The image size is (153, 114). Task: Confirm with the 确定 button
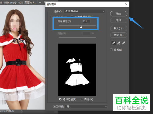coord(119,14)
